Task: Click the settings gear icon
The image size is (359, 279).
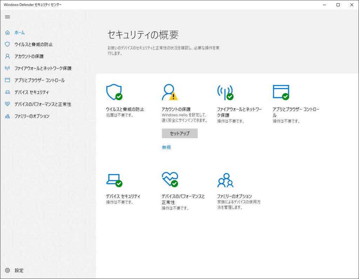Action: 7,270
